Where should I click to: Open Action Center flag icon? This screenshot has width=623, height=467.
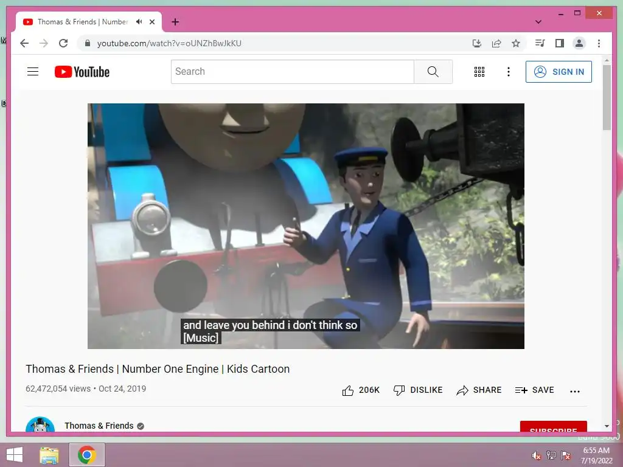pyautogui.click(x=566, y=455)
